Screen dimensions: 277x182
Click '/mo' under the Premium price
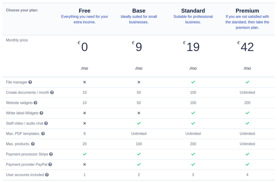247,68
